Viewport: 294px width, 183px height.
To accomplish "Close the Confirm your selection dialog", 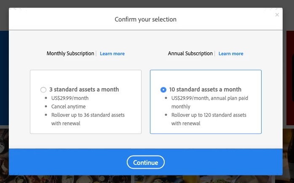I will pos(277,15).
